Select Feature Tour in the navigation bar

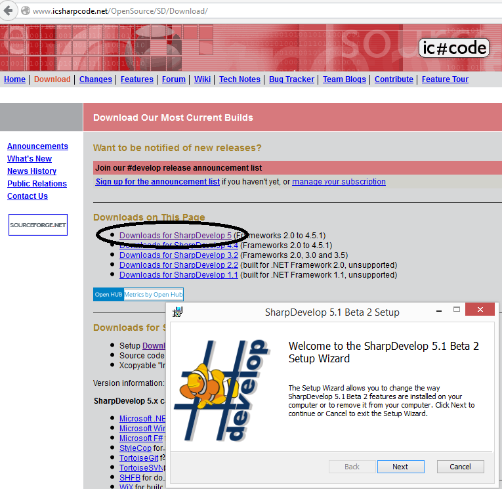point(445,79)
